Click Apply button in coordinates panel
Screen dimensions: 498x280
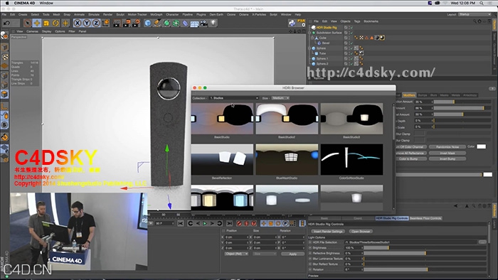tap(293, 254)
